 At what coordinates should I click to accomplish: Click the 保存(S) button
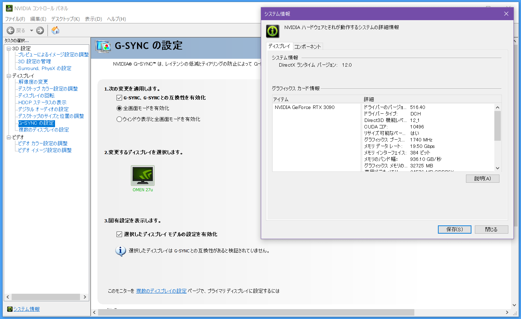pos(455,230)
